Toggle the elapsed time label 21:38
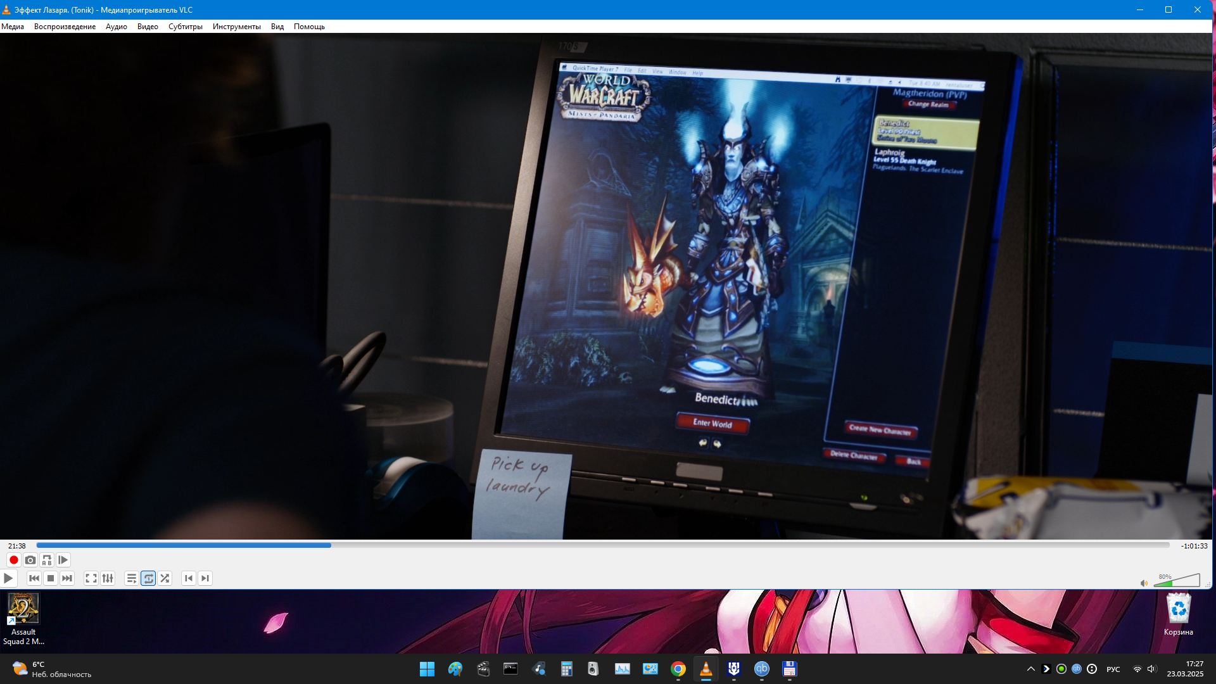This screenshot has width=1216, height=684. 17,546
